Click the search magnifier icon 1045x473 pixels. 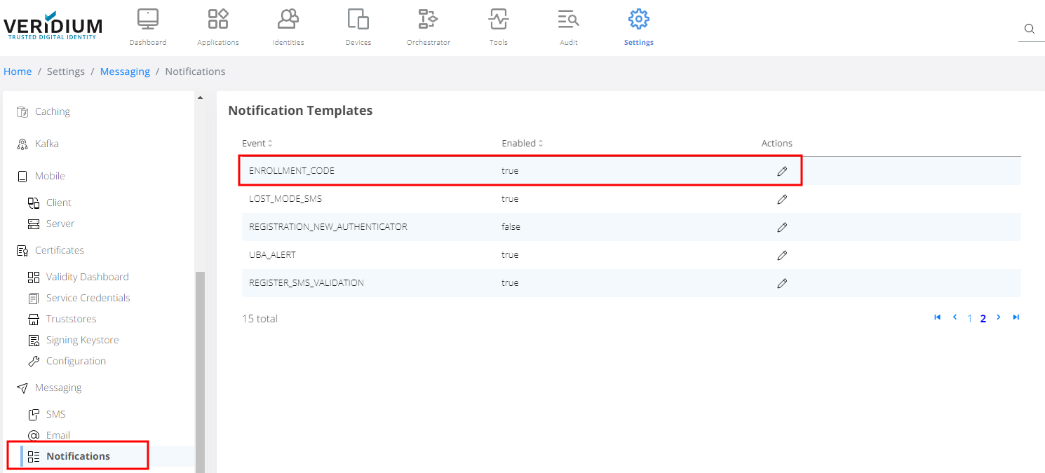tap(1030, 29)
